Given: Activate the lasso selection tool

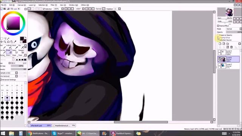Looking at the screenshot, I should [5, 39].
